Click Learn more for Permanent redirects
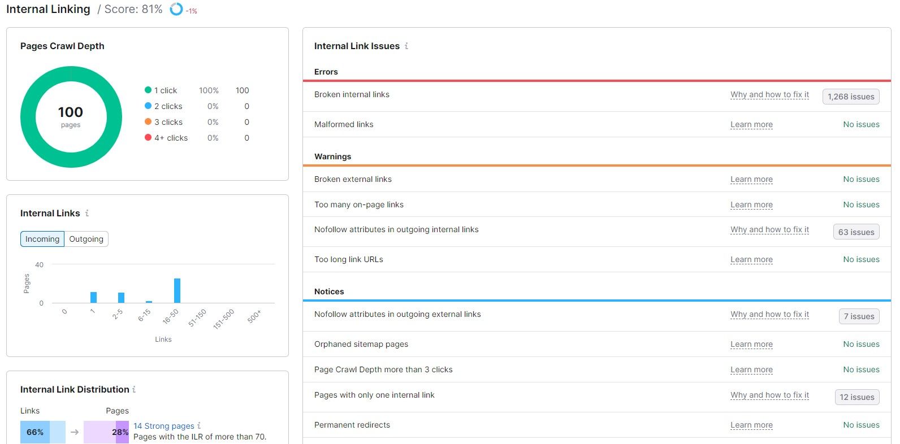Screen dimensions: 900x444 [751, 425]
